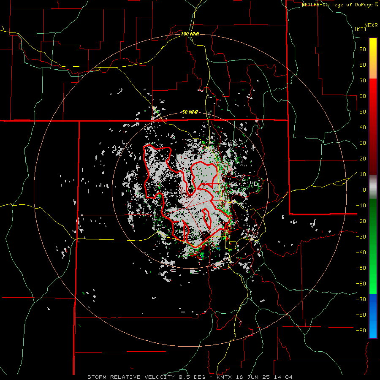This screenshot has height=380, width=380.
Task: Click the -40 knot scale label
Action: click(x=361, y=252)
